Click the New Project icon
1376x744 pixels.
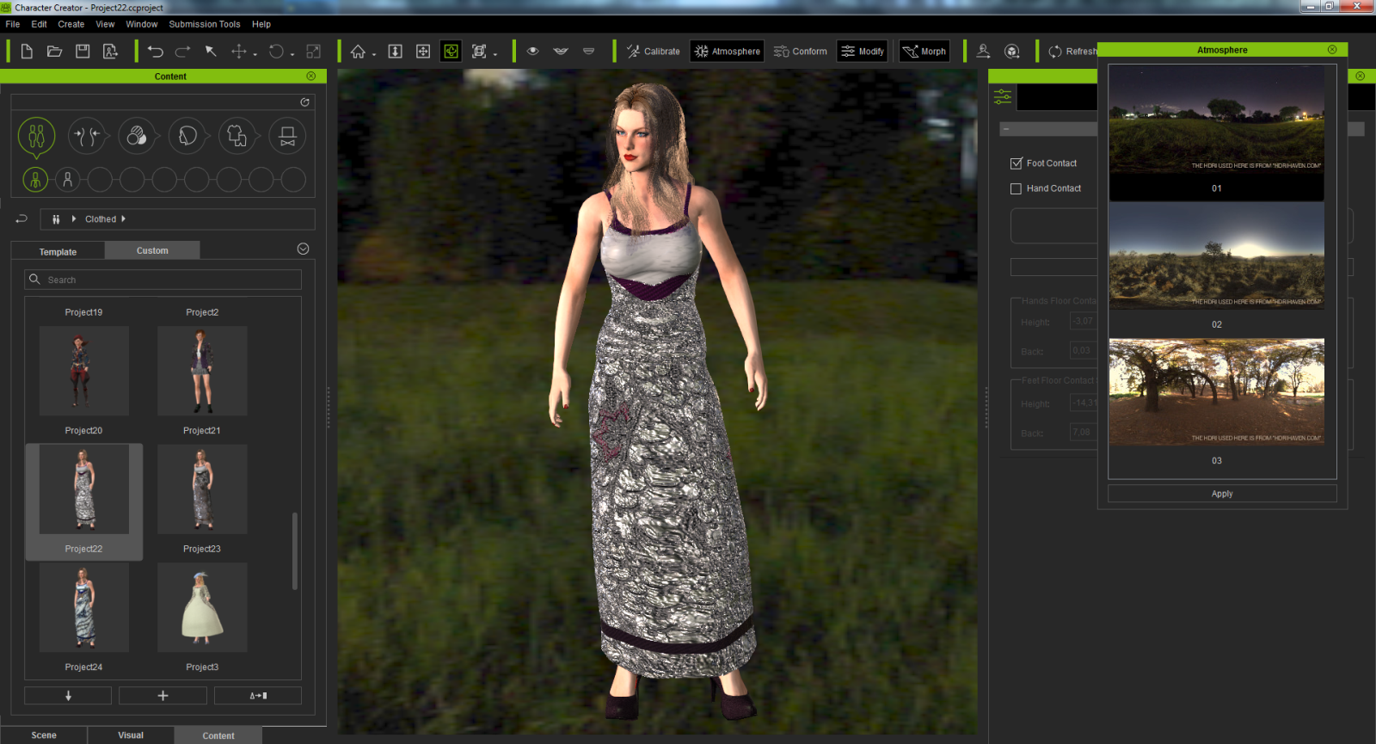point(27,52)
